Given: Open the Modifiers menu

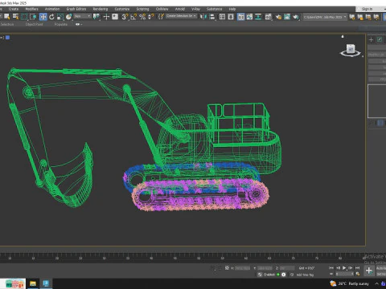Looking at the screenshot, I should (31, 9).
